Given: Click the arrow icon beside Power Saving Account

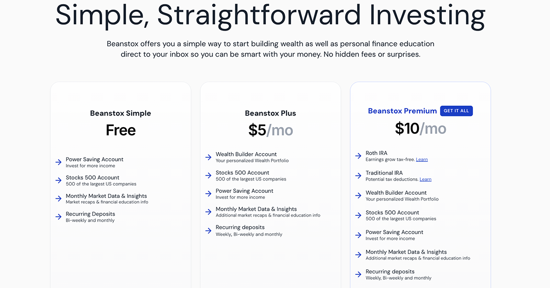Looking at the screenshot, I should (58, 162).
